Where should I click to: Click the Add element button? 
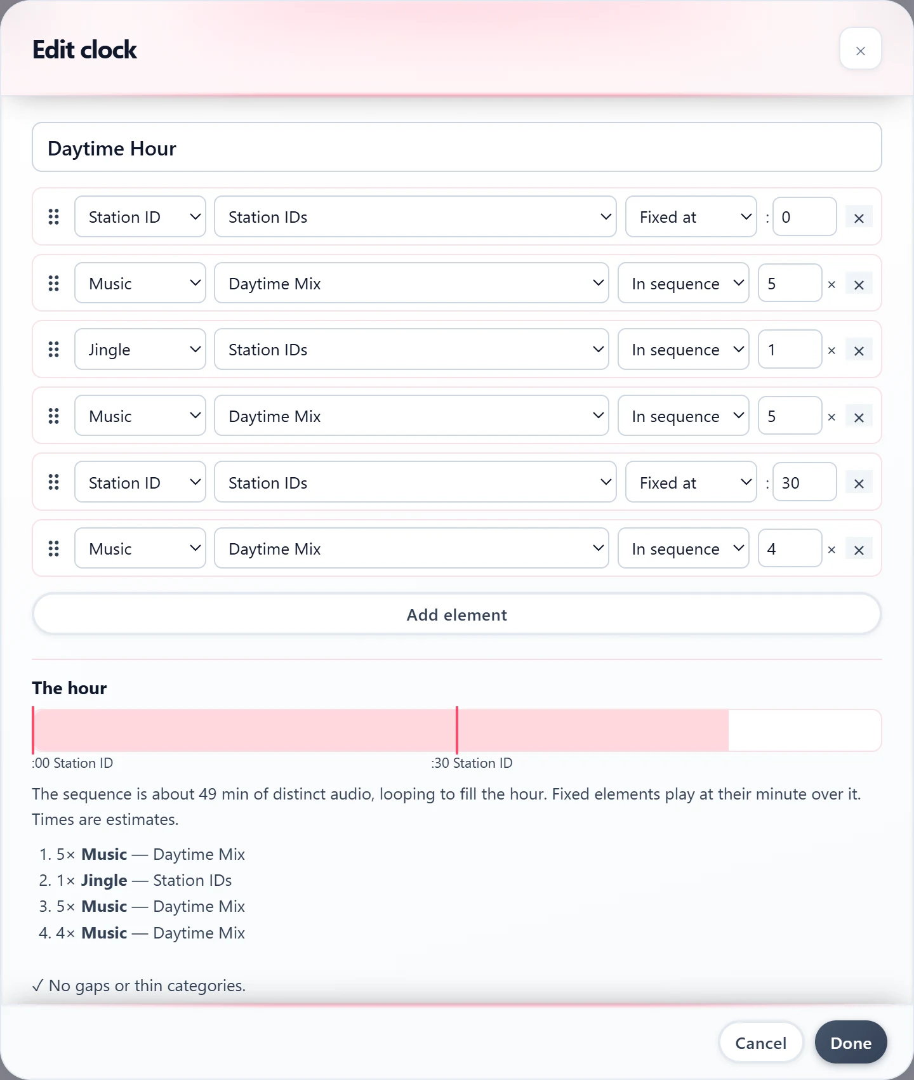coord(457,614)
